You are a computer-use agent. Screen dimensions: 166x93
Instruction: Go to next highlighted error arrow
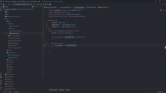pyautogui.click(x=165, y=10)
